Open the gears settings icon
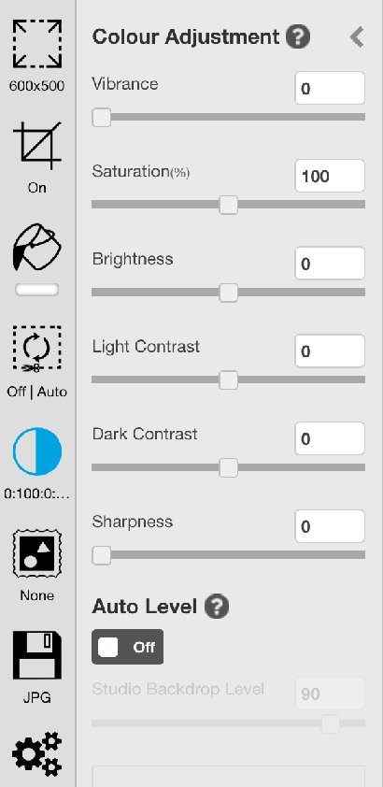 click(37, 754)
